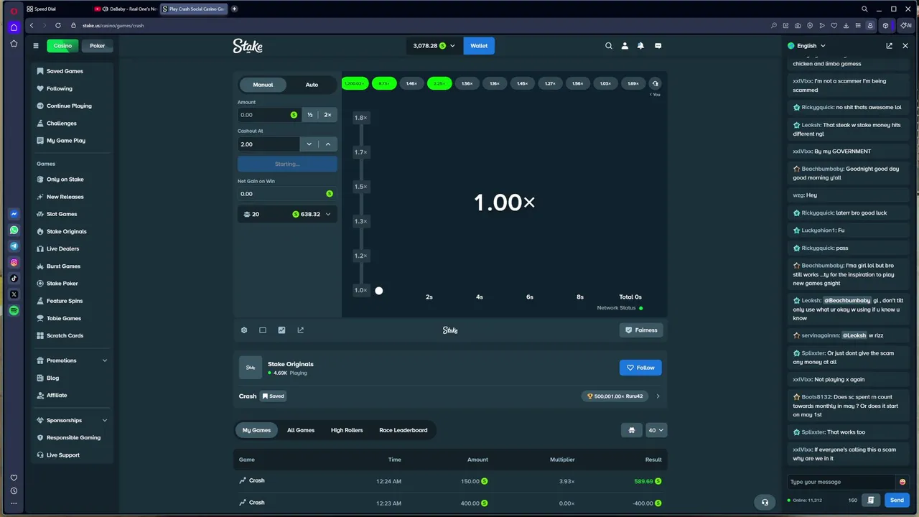Screen dimensions: 919x517
Task: Click the search magnifier in Stake header
Action: click(x=609, y=46)
